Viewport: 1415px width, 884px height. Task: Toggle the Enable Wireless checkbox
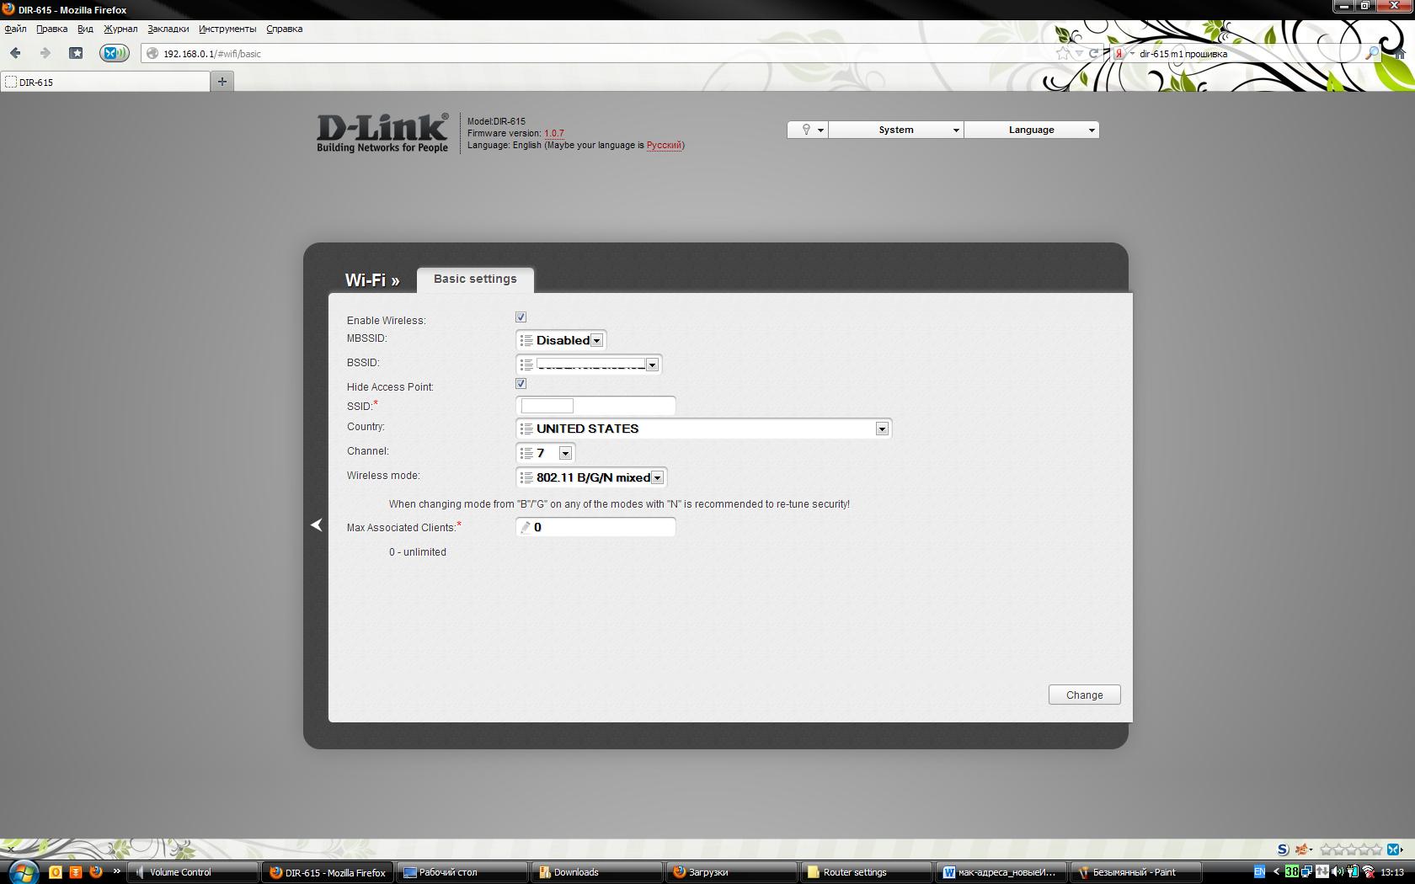[x=521, y=317]
